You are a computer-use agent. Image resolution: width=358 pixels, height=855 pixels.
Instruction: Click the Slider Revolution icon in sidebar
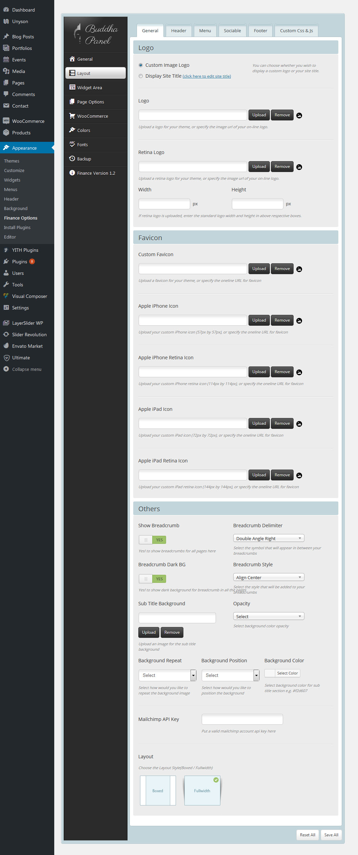[6, 335]
